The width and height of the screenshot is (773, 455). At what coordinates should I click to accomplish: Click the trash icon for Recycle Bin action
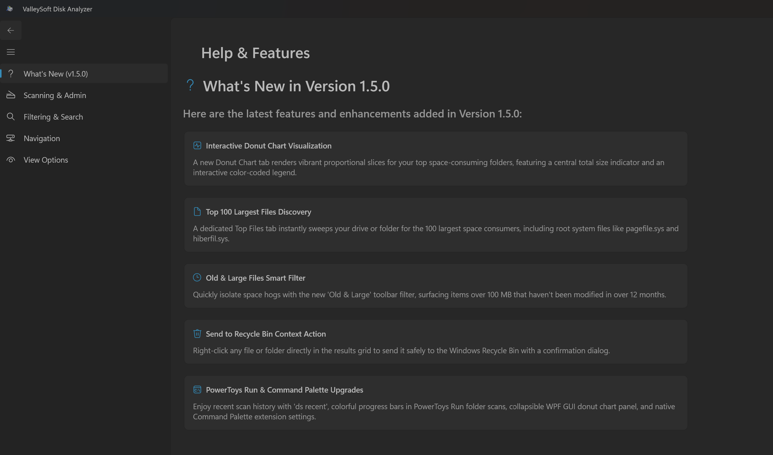[x=197, y=334]
